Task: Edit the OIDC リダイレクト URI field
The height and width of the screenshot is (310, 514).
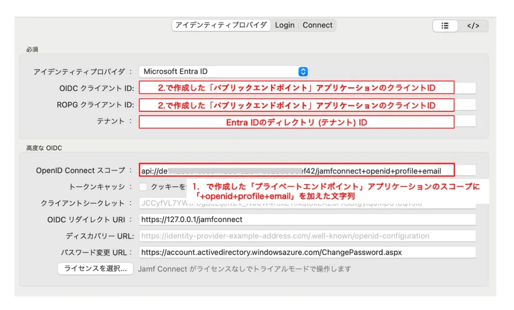Action: coord(307,220)
